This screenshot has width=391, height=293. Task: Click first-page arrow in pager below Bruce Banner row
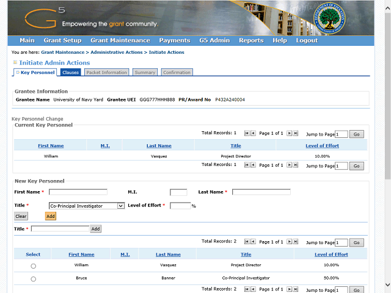click(x=247, y=289)
